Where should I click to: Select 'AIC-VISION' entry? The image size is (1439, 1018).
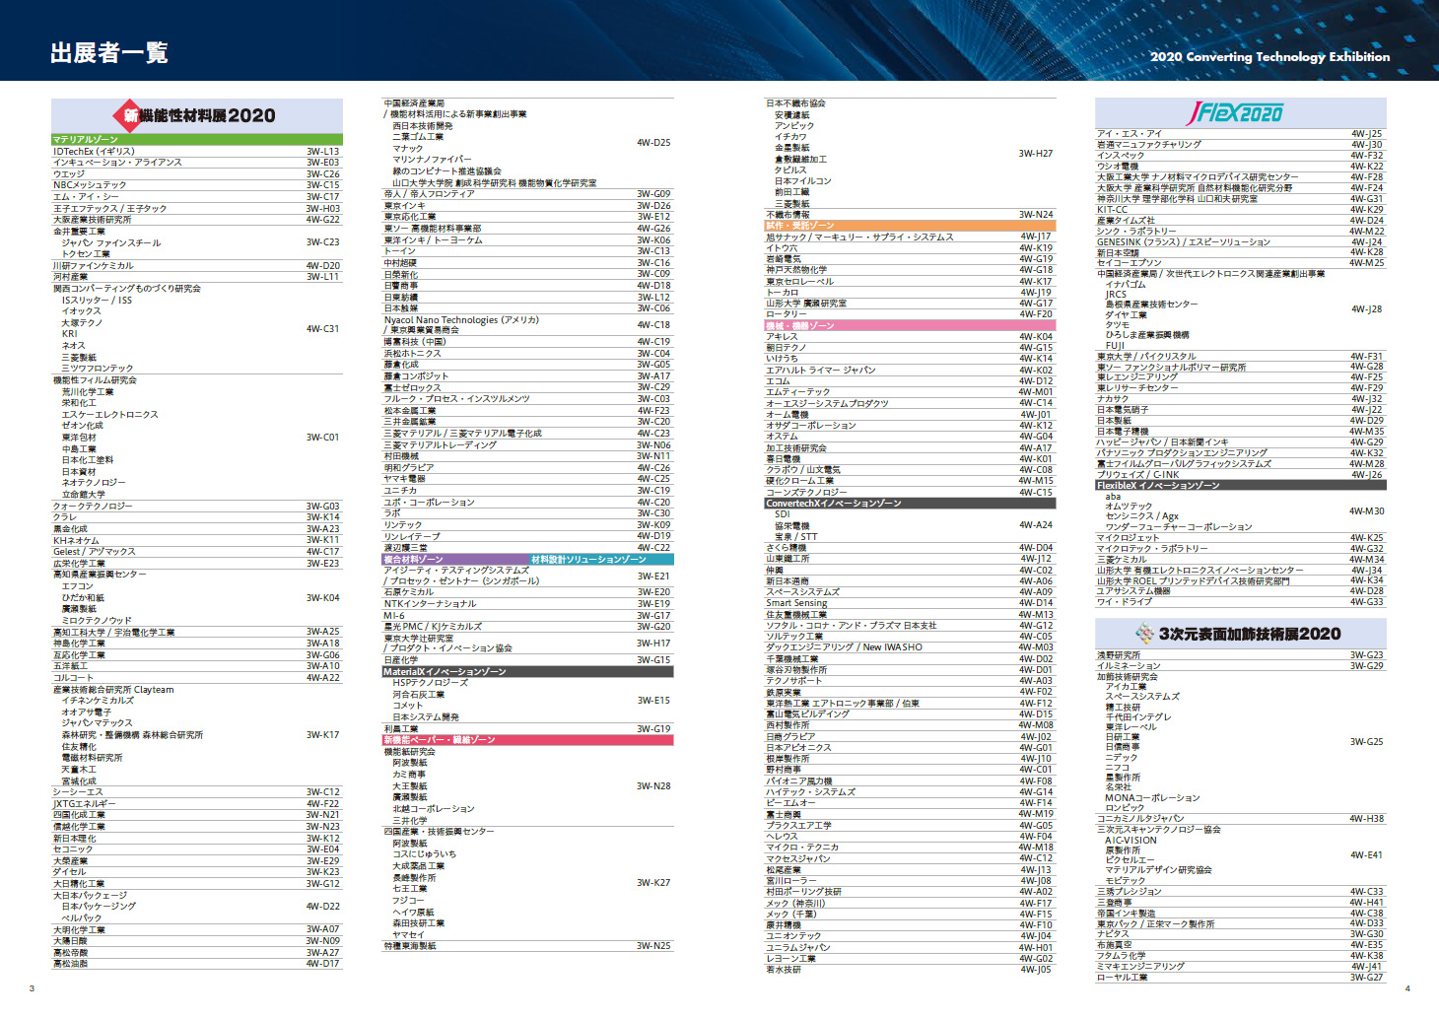1131,841
